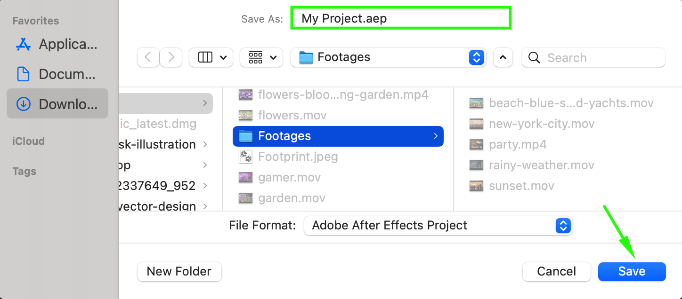Image resolution: width=682 pixels, height=299 pixels.
Task: Select new-york-city.mov in the file list
Action: click(x=542, y=124)
